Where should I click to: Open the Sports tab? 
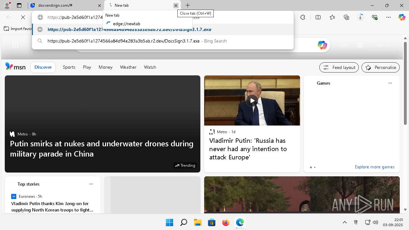[x=69, y=67]
